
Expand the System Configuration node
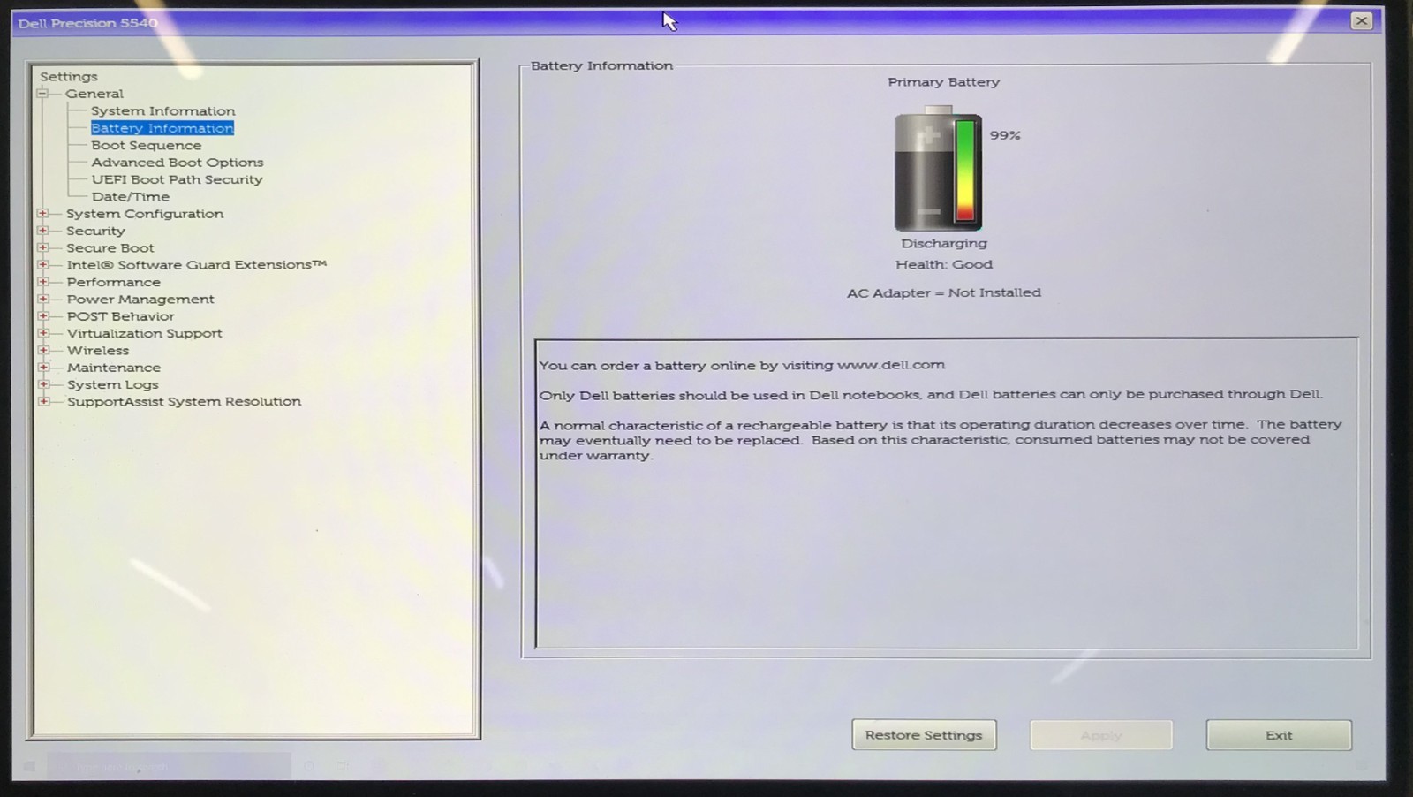coord(42,214)
